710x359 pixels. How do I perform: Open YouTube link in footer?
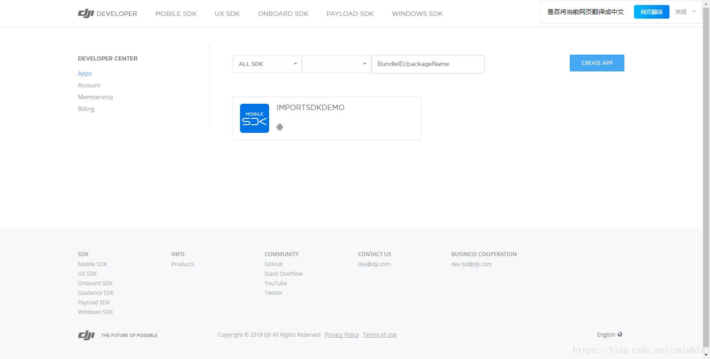pyautogui.click(x=276, y=283)
